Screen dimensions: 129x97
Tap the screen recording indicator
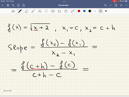click(x=114, y=1)
